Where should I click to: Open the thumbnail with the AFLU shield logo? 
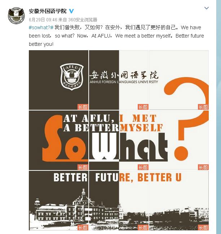[x=58, y=80]
